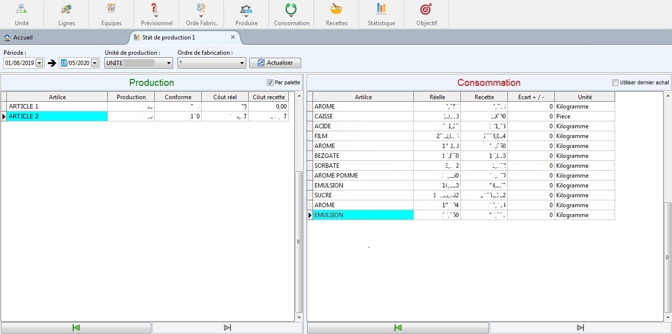Go to first record in Production grid

(76, 328)
